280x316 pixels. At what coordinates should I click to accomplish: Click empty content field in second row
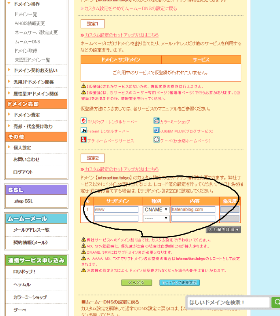pyautogui.click(x=193, y=218)
